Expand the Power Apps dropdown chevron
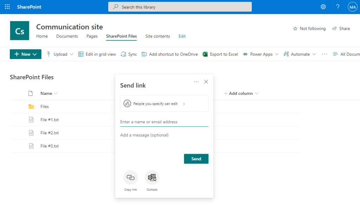The height and width of the screenshot is (205, 360). click(x=277, y=54)
